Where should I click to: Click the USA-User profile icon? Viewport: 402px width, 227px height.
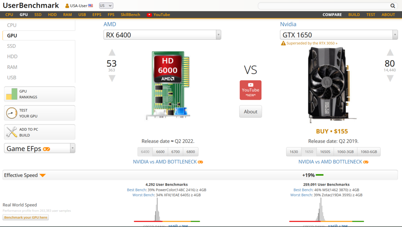click(x=67, y=6)
